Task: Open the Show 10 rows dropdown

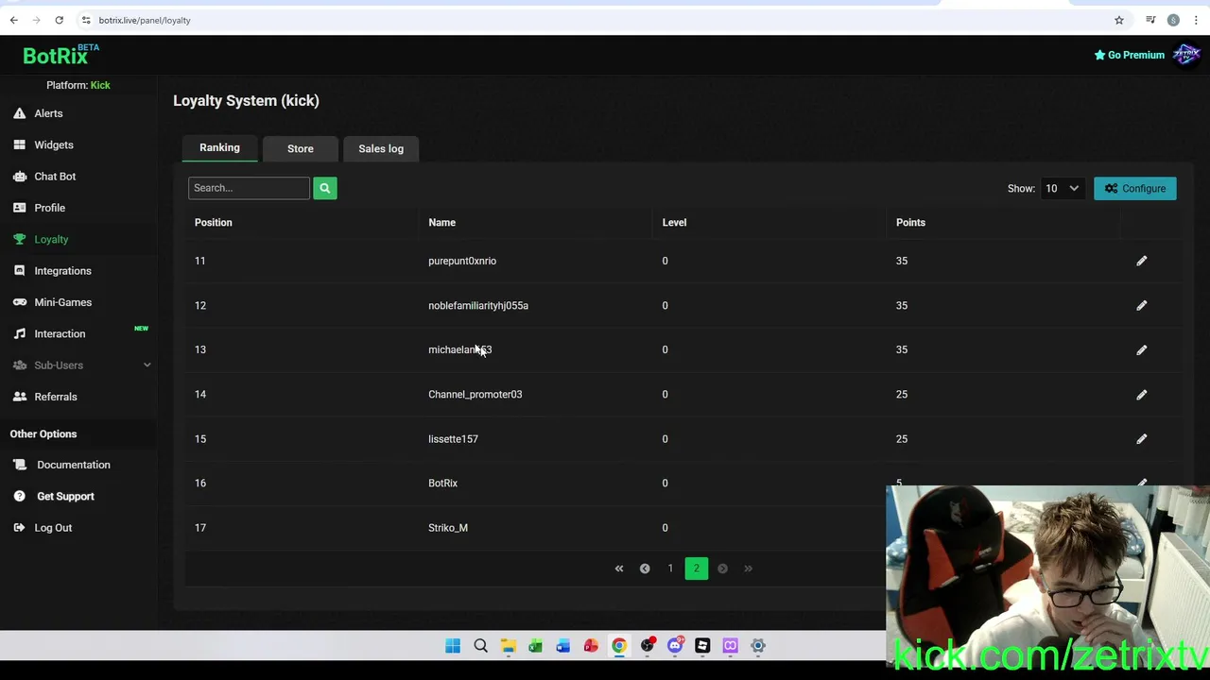Action: pos(1061,188)
